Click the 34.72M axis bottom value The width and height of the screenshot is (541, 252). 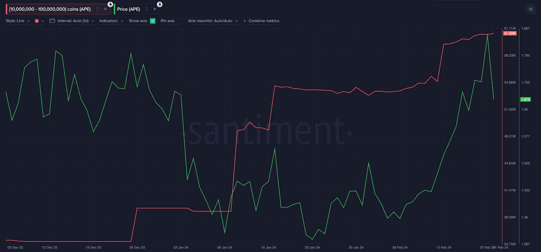click(510, 244)
